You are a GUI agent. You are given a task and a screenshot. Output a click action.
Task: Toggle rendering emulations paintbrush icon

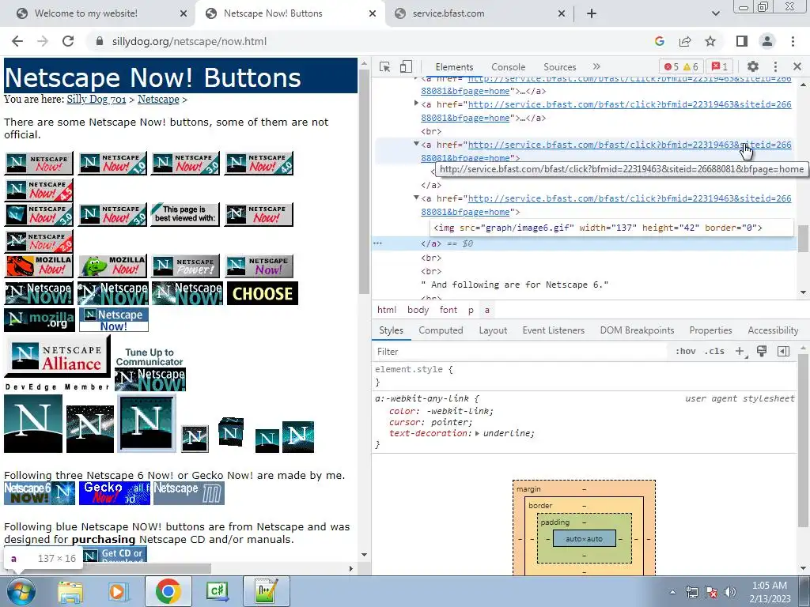tap(762, 352)
